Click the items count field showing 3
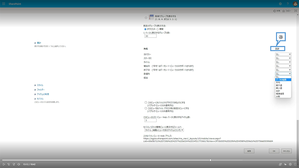 click(x=150, y=121)
